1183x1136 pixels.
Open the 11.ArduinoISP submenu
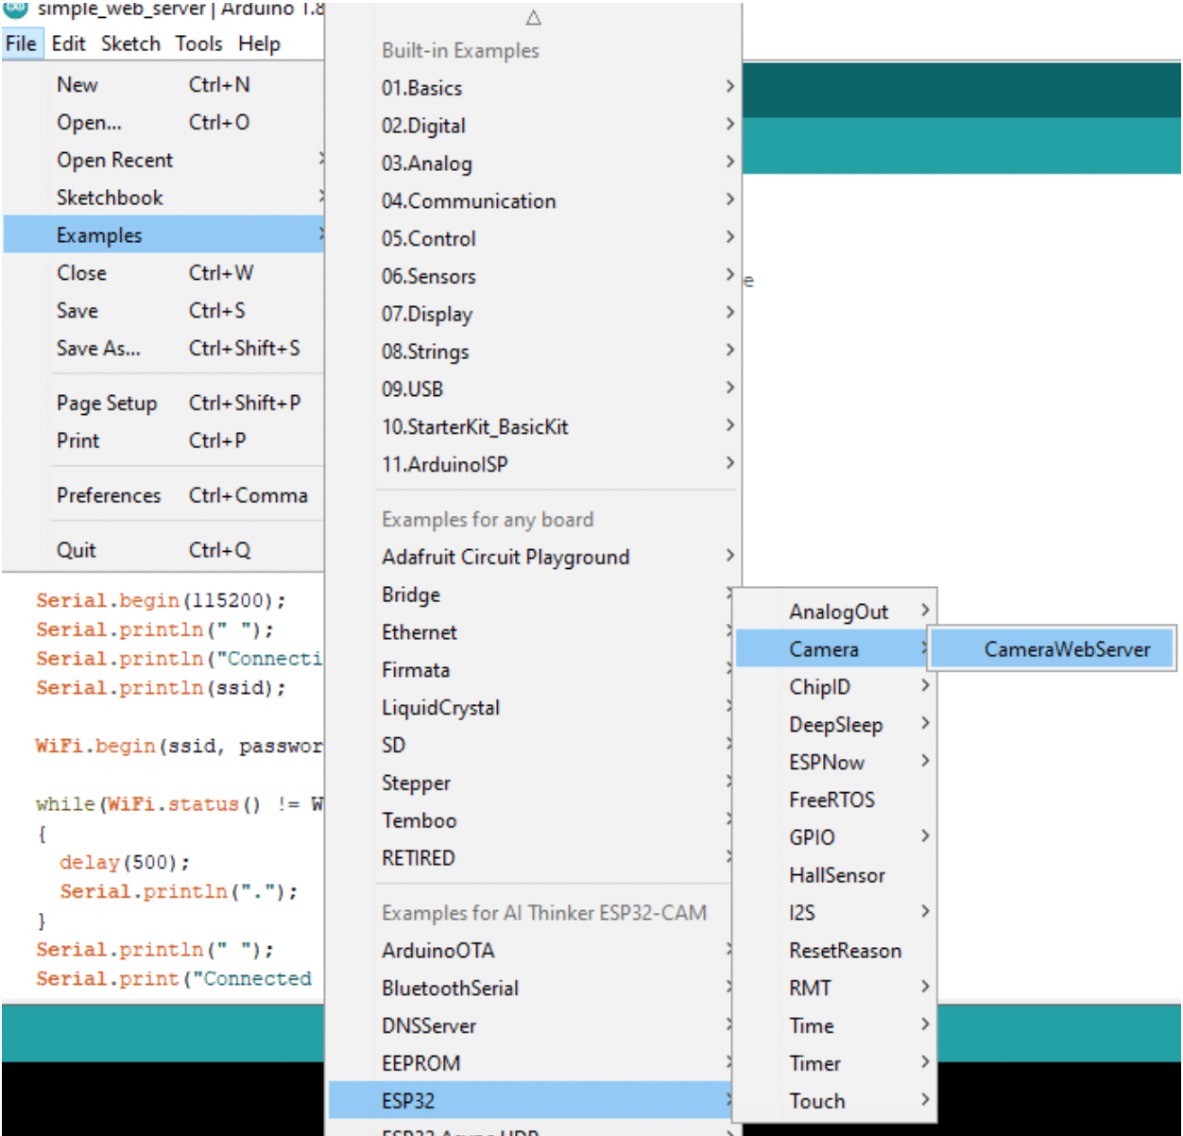pos(534,464)
